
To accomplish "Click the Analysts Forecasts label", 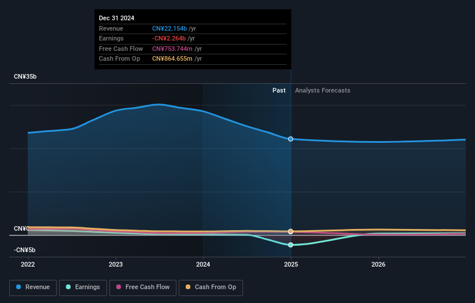I will (323, 90).
